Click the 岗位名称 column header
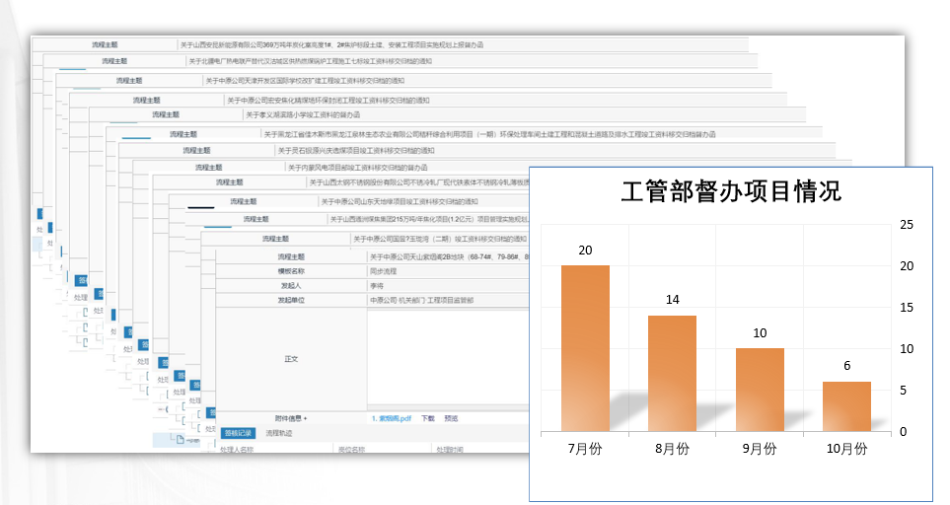Screen dimensions: 950x505 (351, 450)
